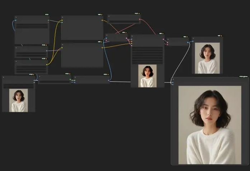Click fox badge above the upper large text node
Image resolution: width=250 pixels, height=171 pixels.
click(102, 14)
